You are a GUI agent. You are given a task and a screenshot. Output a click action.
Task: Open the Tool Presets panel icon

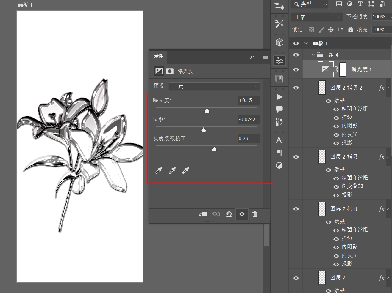pyautogui.click(x=279, y=24)
